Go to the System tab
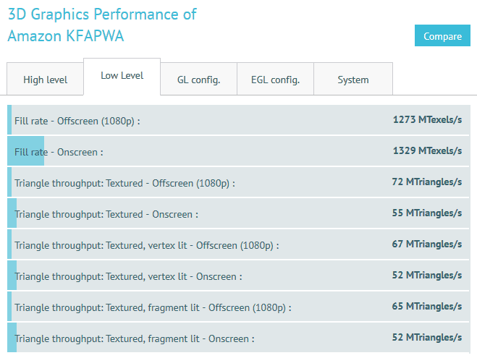 pyautogui.click(x=353, y=80)
